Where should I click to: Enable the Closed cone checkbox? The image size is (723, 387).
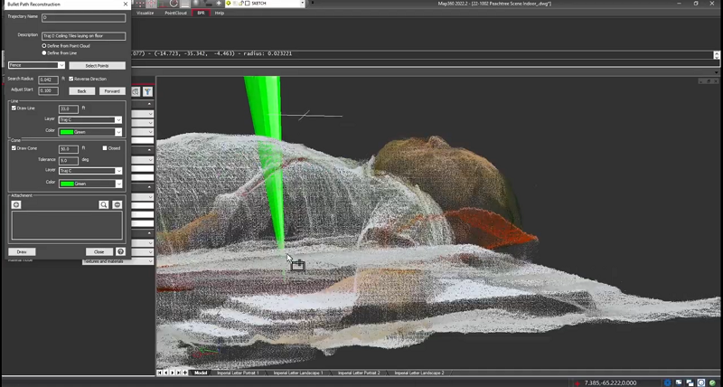106,147
